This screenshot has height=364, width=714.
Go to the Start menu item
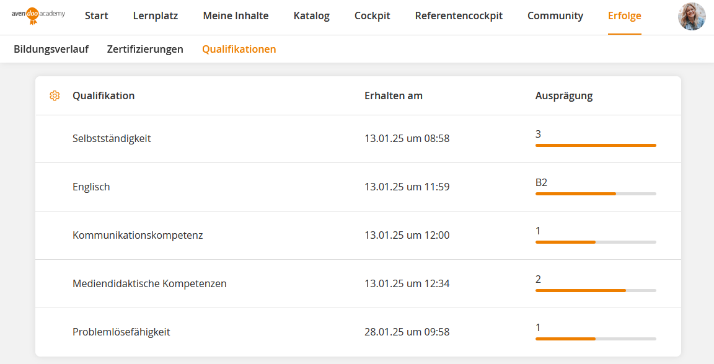tap(97, 16)
